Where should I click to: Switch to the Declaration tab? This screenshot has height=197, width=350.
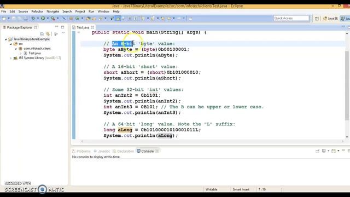pyautogui.click(x=123, y=151)
